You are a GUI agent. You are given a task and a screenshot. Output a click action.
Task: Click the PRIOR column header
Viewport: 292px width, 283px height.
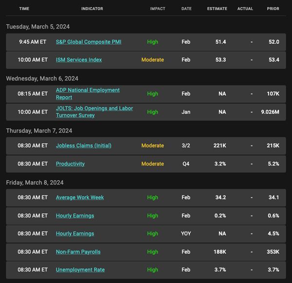click(x=273, y=9)
